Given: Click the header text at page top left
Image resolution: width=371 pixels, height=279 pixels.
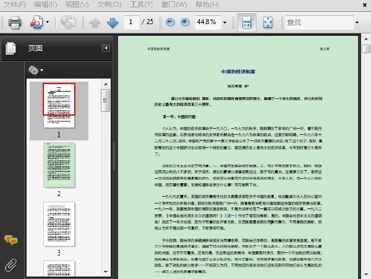Looking at the screenshot, I should [158, 49].
